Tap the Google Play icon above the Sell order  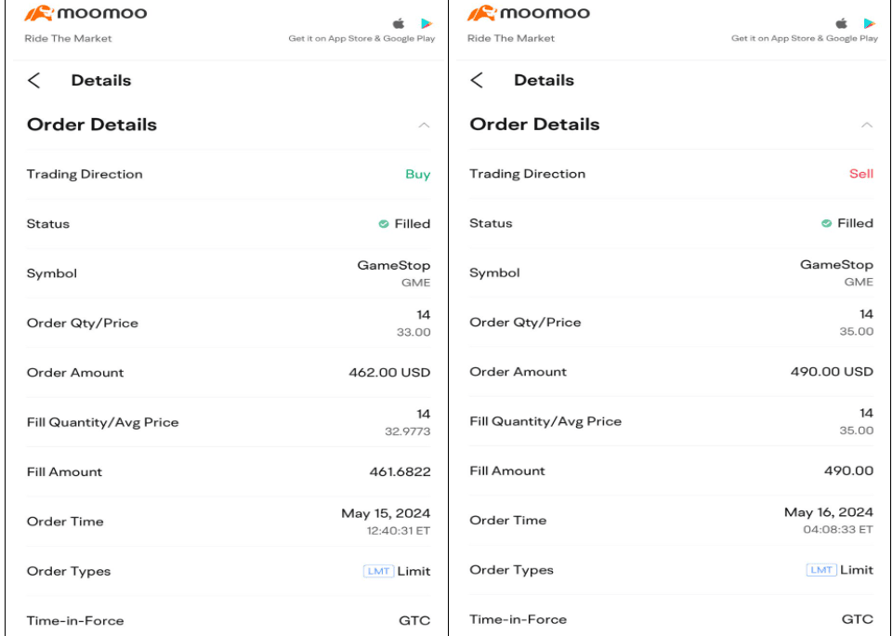(870, 23)
